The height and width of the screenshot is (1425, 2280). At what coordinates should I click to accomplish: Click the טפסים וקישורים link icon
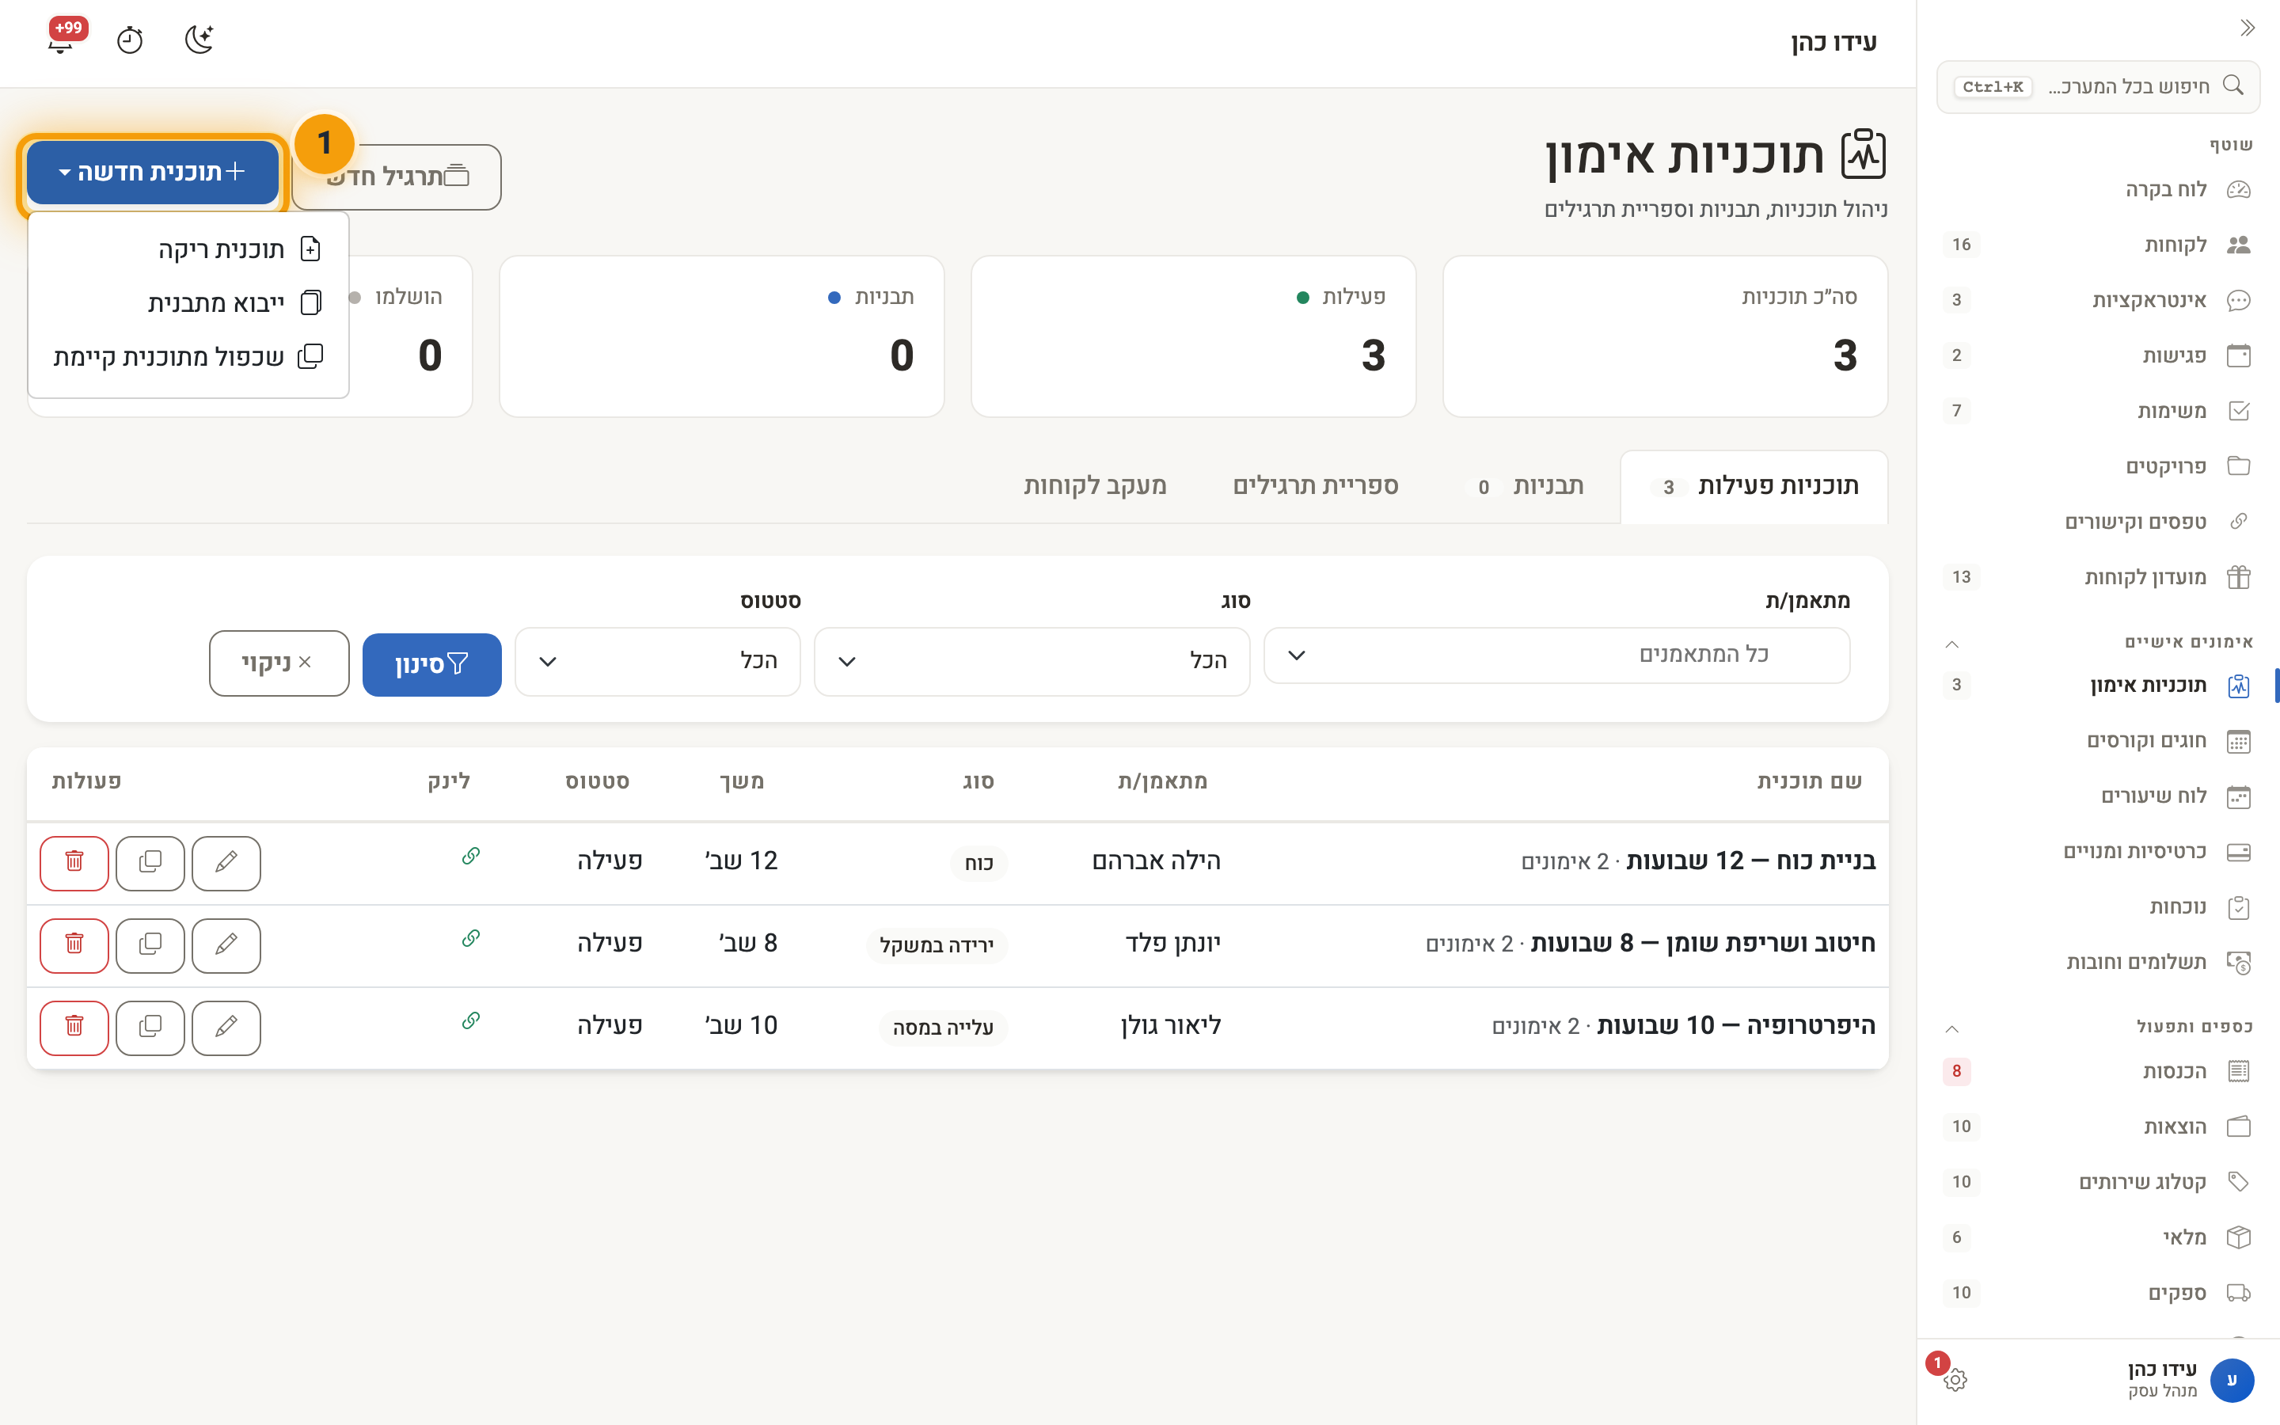(2239, 521)
